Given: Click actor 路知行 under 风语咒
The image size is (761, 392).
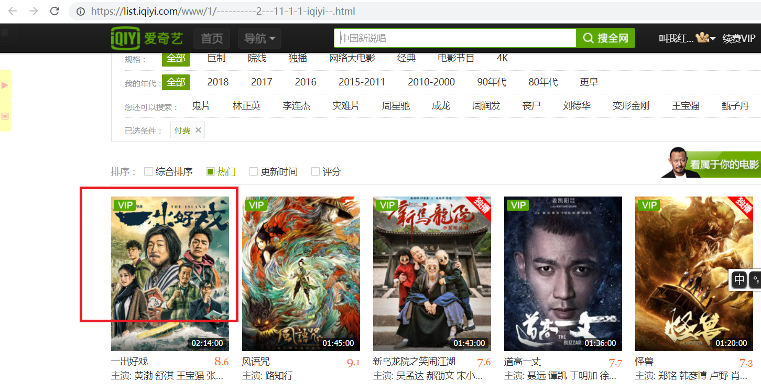Looking at the screenshot, I should pyautogui.click(x=279, y=376).
